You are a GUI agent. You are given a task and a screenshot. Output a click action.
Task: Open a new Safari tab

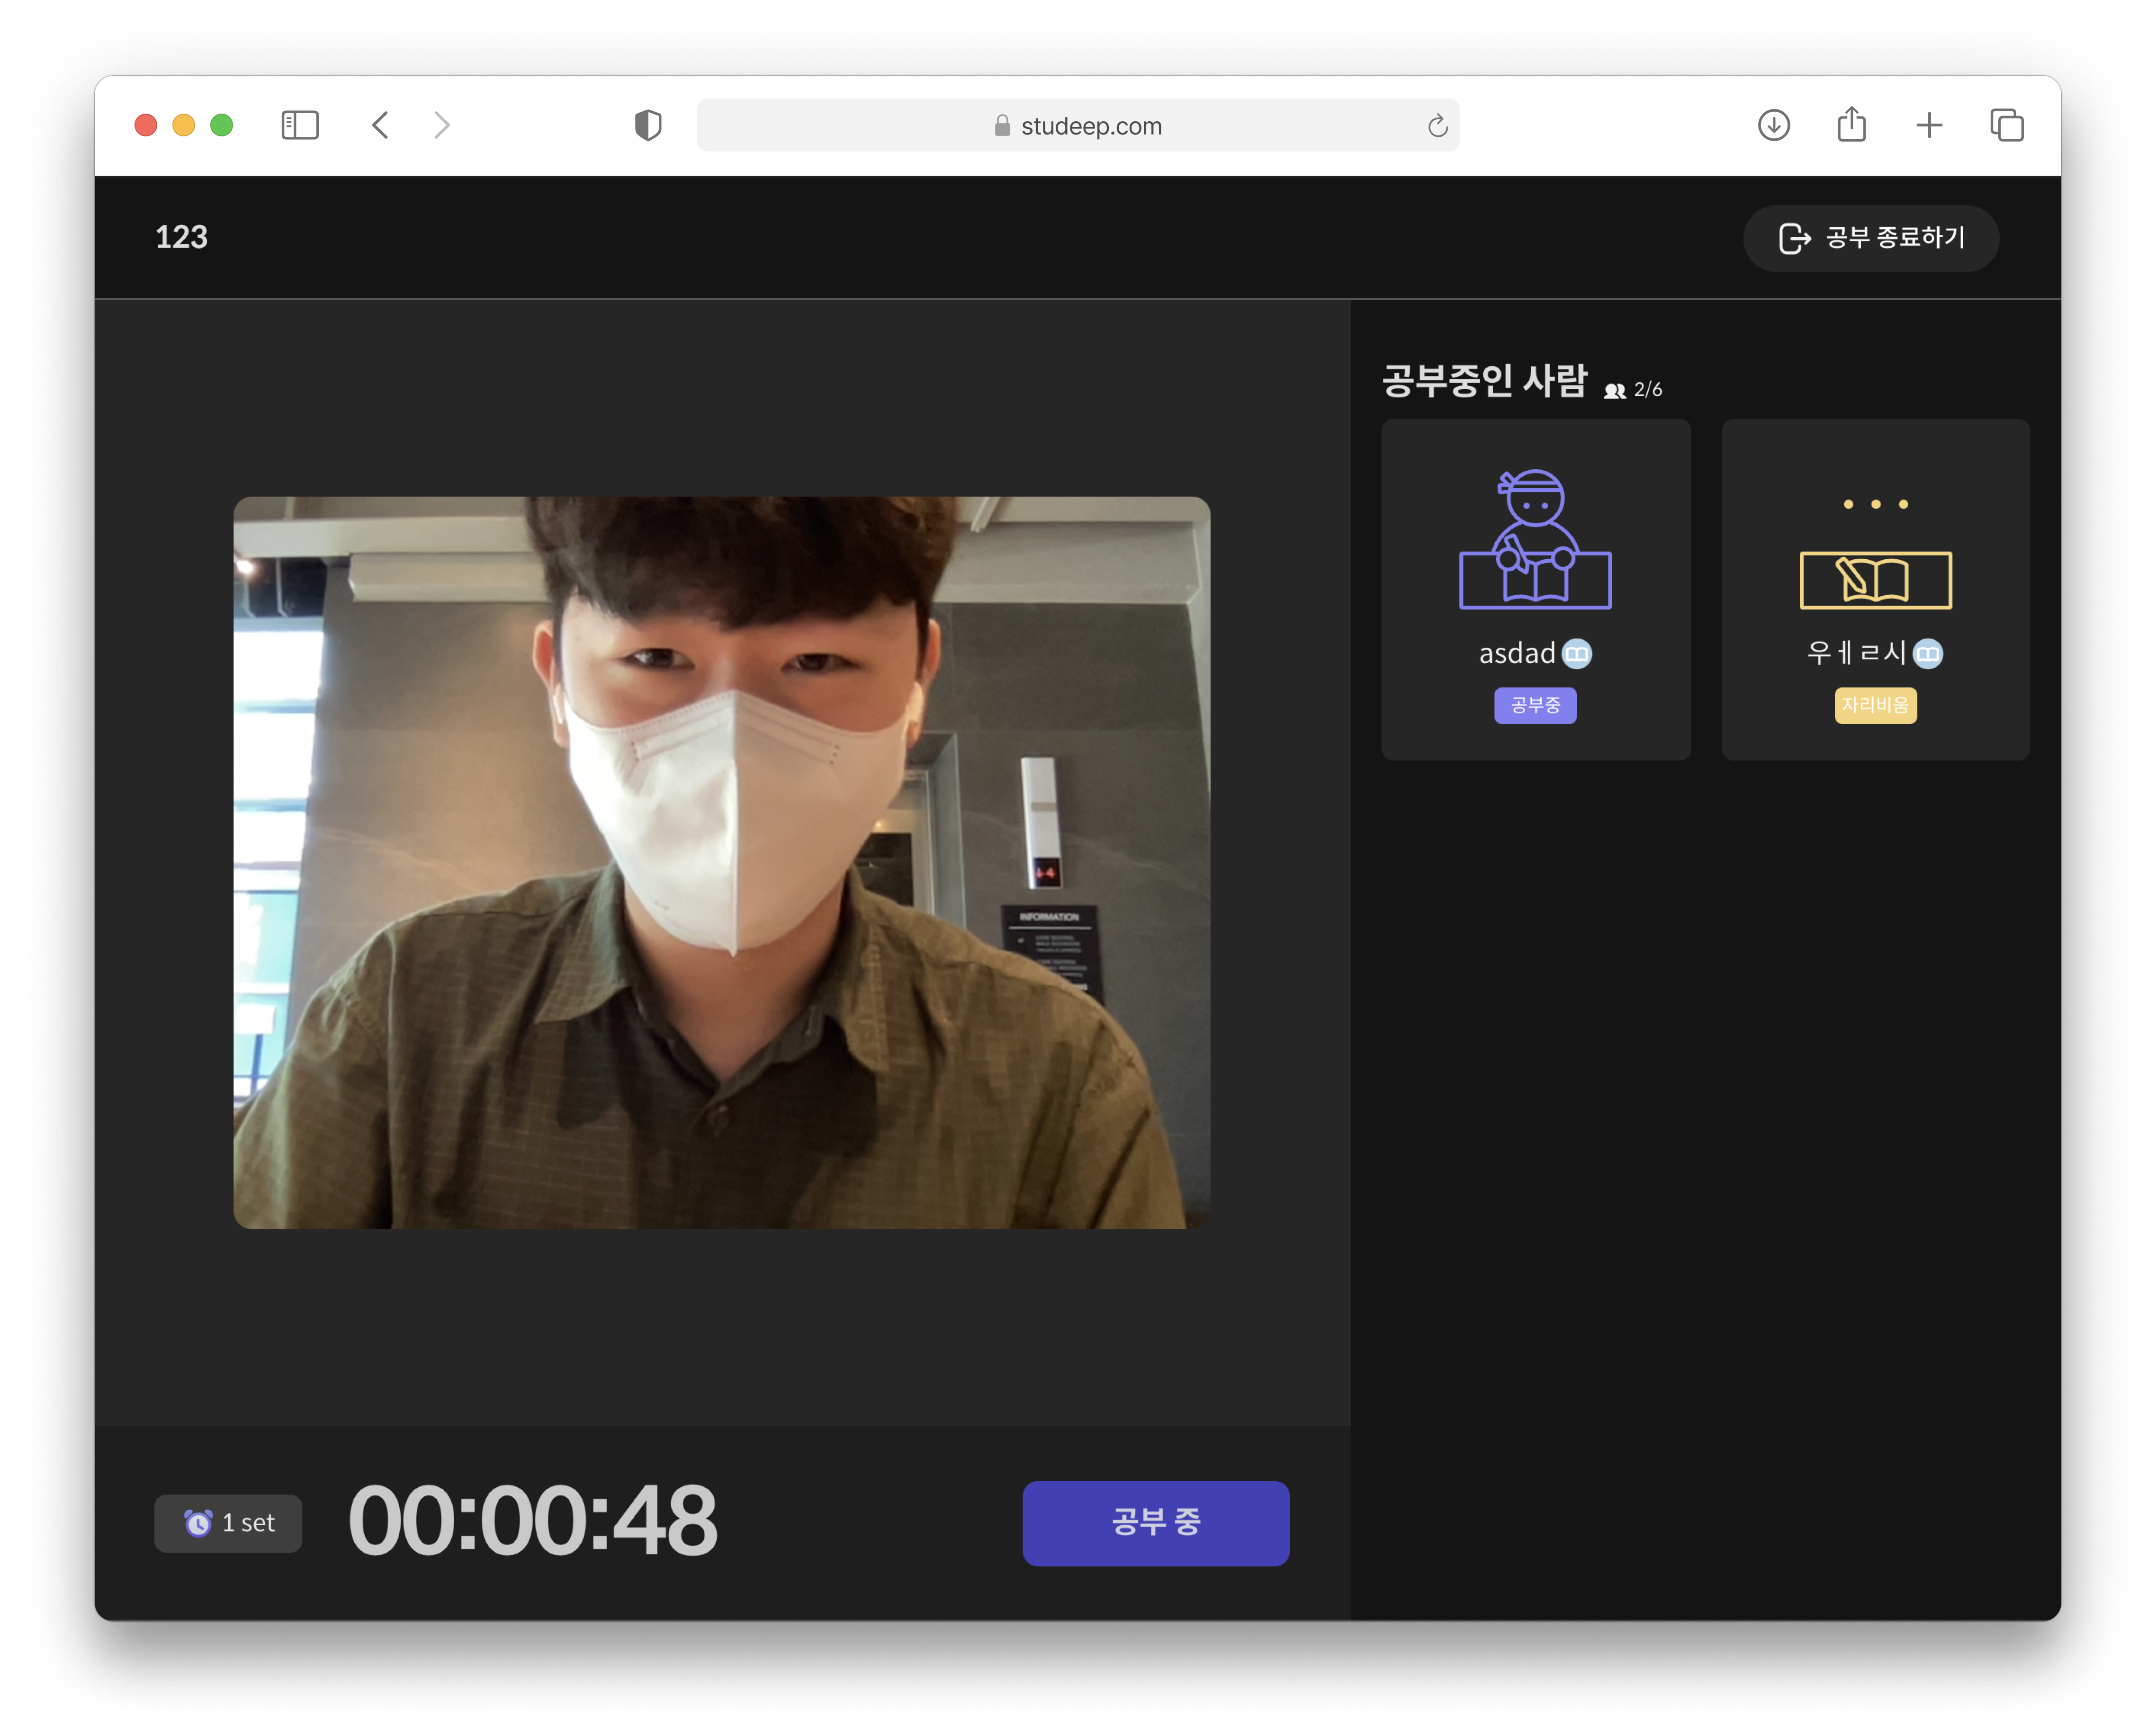(x=1929, y=125)
